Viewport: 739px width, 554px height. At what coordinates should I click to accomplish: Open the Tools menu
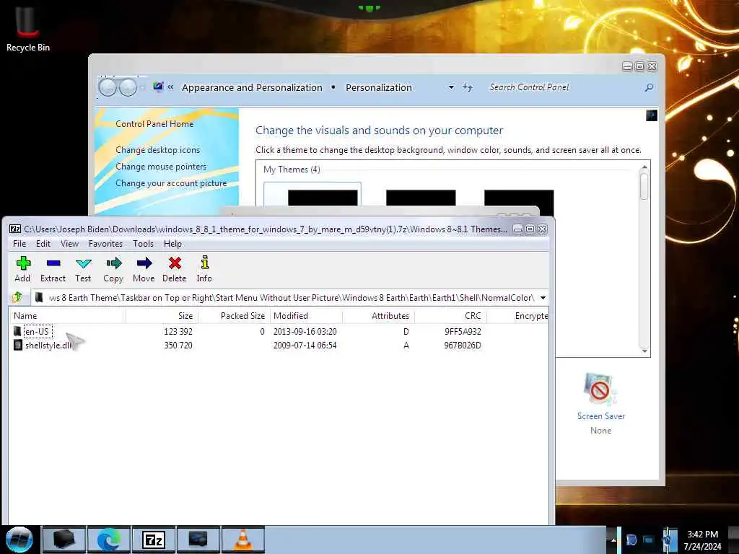(144, 244)
